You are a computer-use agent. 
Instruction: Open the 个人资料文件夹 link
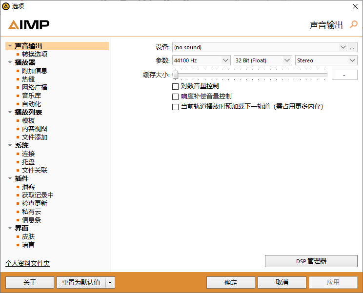(x=27, y=263)
